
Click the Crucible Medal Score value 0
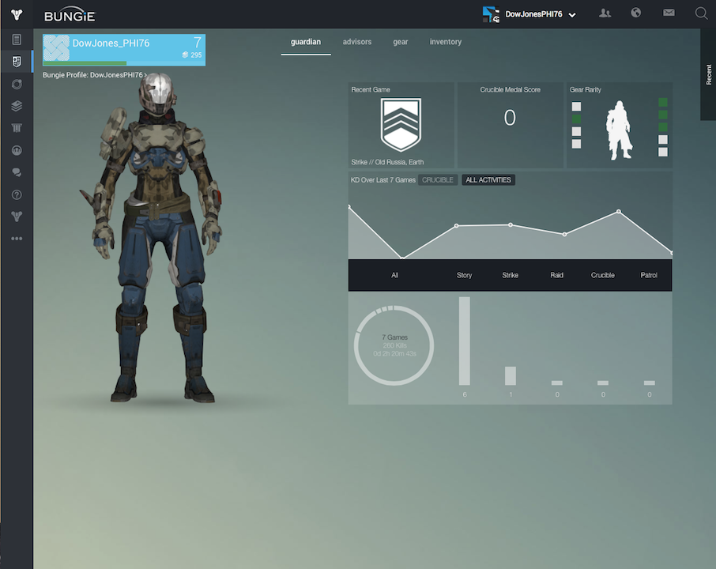click(510, 118)
